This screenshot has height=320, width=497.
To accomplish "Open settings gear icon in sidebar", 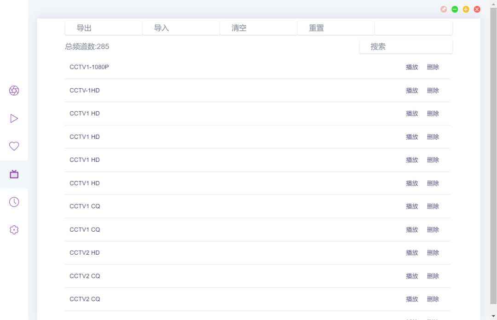I will coord(14,230).
